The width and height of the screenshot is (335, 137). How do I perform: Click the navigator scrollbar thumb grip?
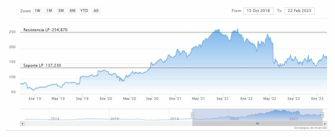(257, 123)
